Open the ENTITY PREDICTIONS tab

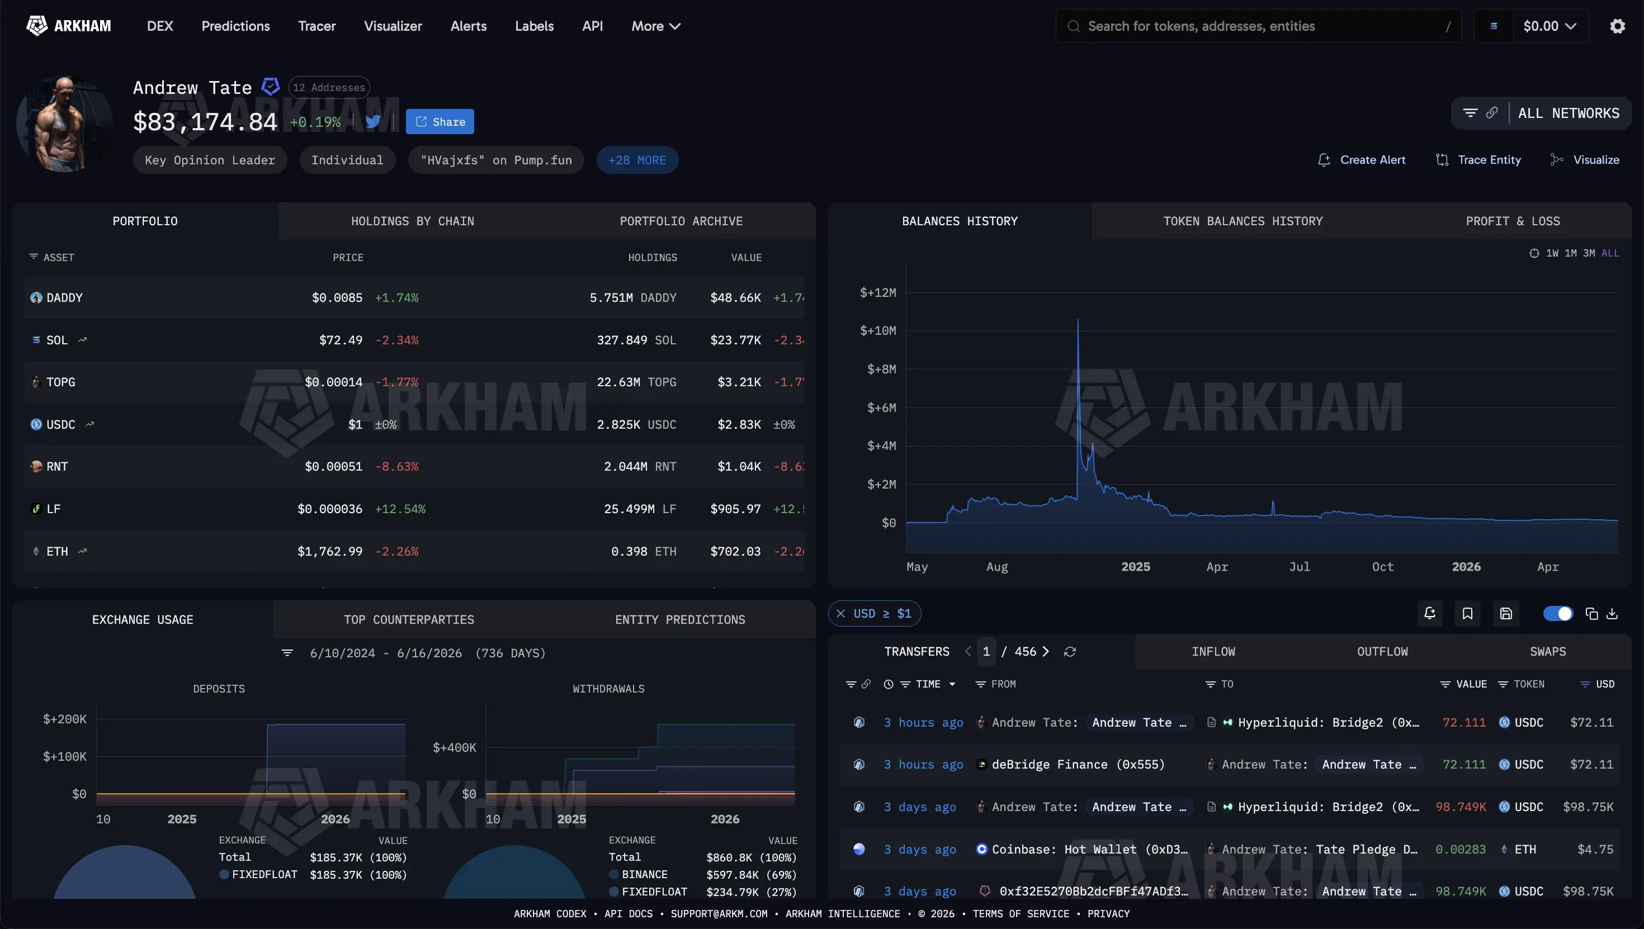pos(679,619)
